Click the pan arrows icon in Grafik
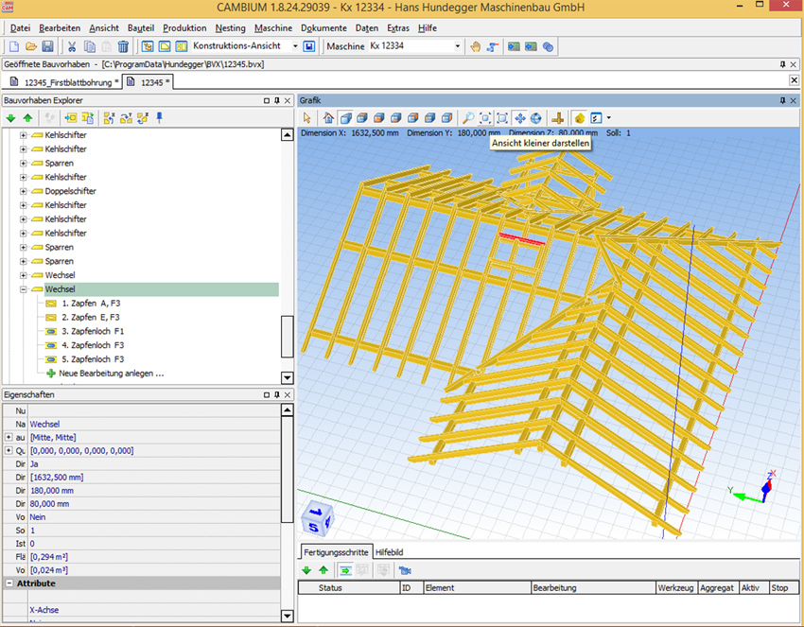Viewport: 804px width, 627px height. [520, 118]
